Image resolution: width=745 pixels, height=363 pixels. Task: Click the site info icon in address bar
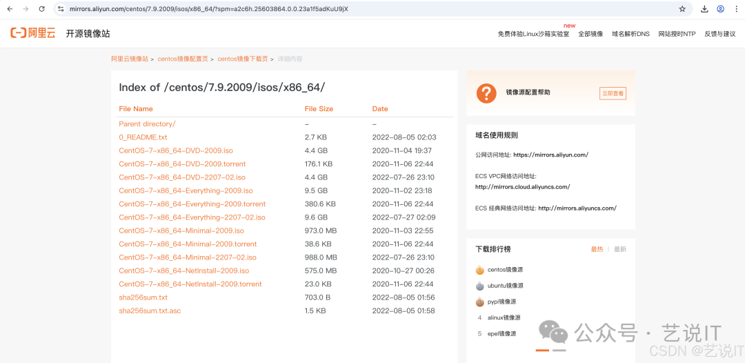[x=61, y=9]
